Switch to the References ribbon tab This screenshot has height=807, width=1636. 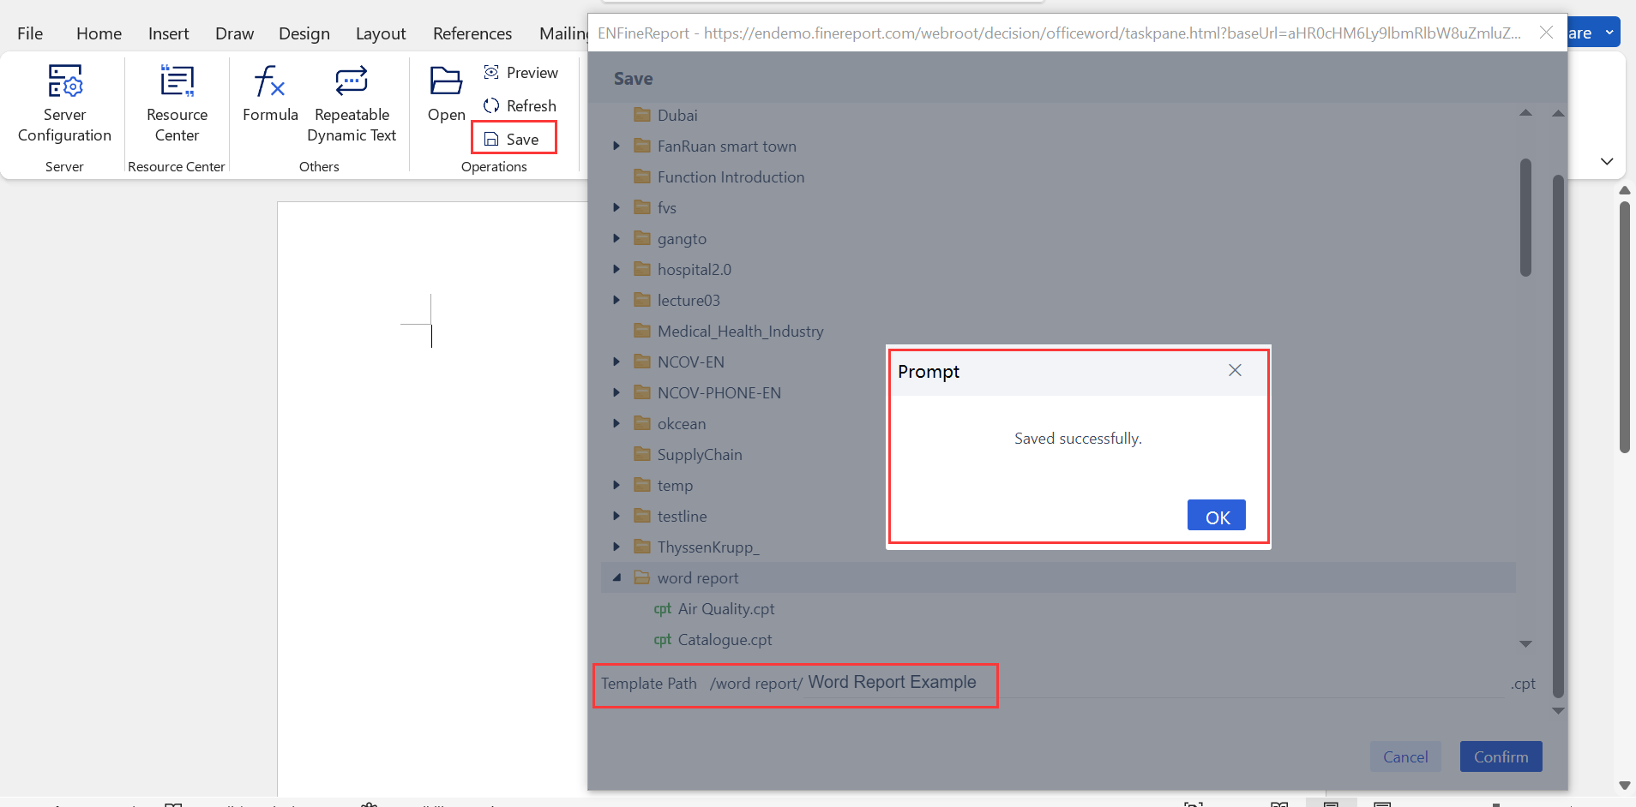coord(472,33)
